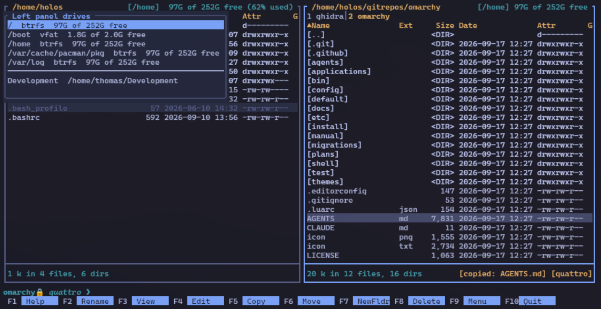Select the LICENSE file
The image size is (601, 309).
tap(449, 255)
